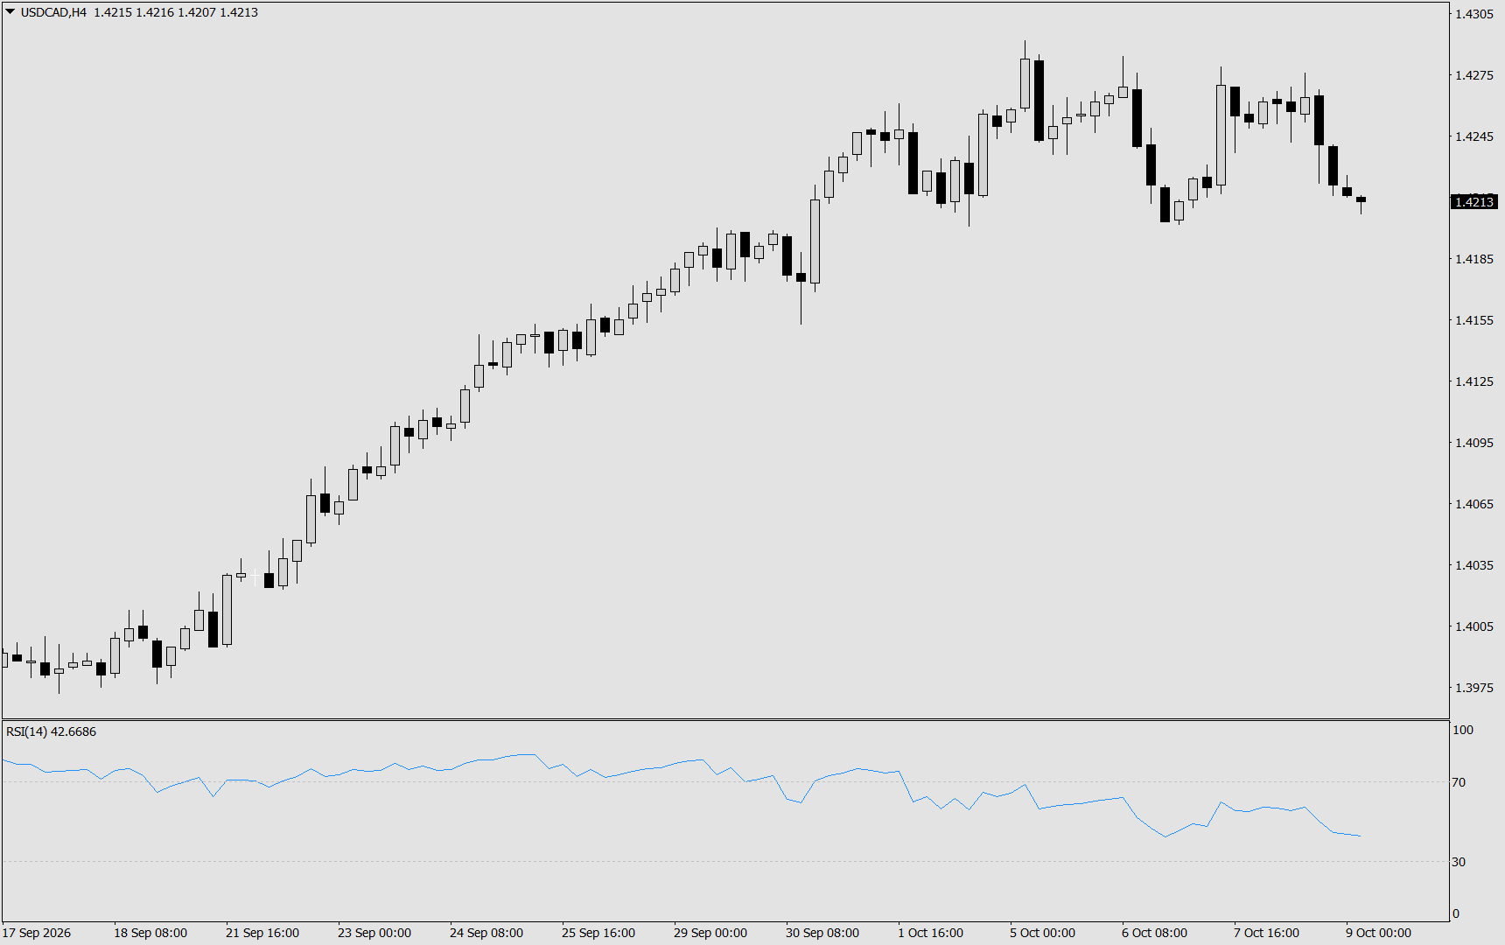Screen dimensions: 1505x945
Task: Select the RSI scale label 70
Action: pos(1459,782)
